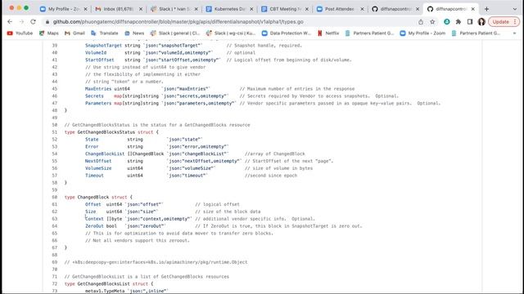Click the Update button in Chrome toolbar

[x=504, y=22]
